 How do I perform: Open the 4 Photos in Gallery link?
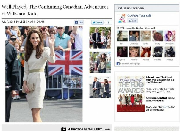click(x=85, y=129)
